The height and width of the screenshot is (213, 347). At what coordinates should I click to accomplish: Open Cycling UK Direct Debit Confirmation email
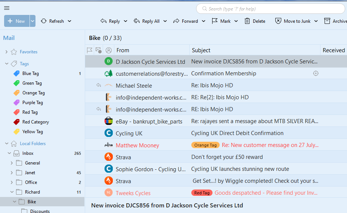click(216, 133)
